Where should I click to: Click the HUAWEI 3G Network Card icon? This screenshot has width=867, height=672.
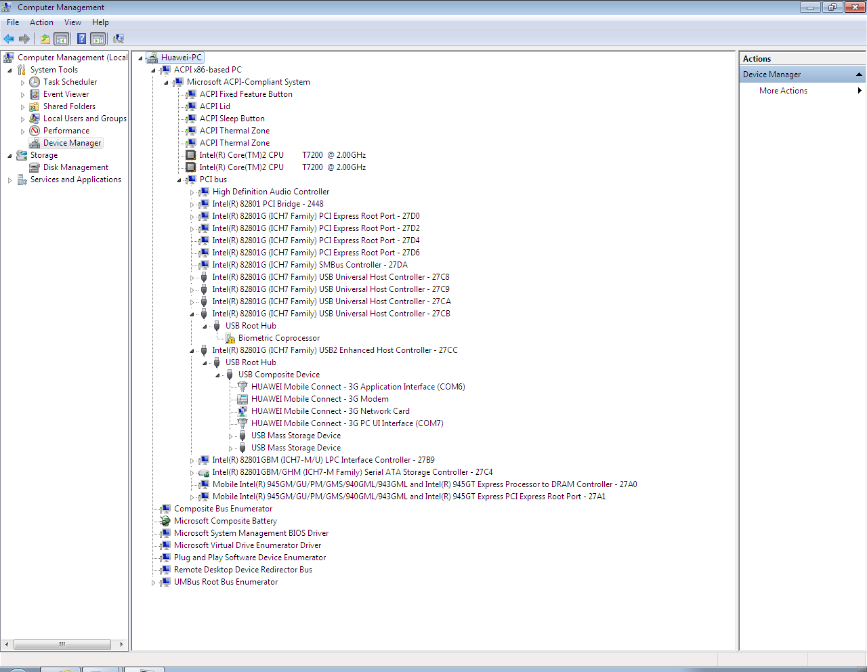[242, 411]
